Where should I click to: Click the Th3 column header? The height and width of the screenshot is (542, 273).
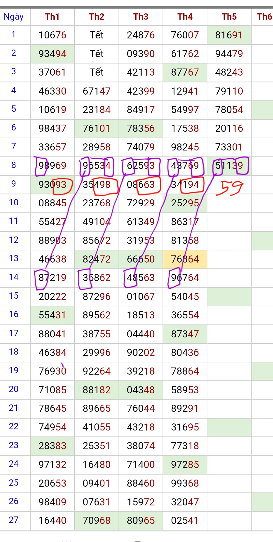pos(141,17)
